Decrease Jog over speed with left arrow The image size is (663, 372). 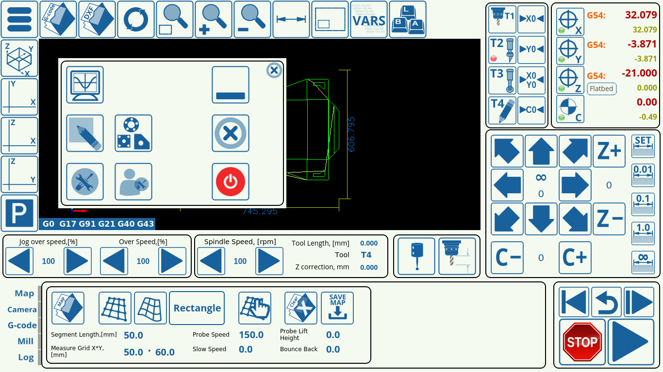(19, 261)
